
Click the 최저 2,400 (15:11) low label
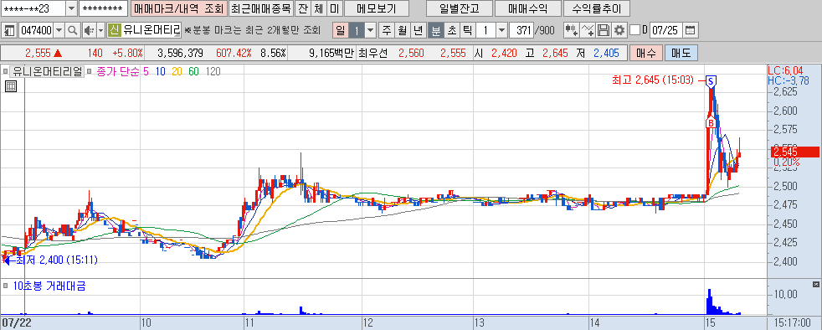pyautogui.click(x=57, y=260)
